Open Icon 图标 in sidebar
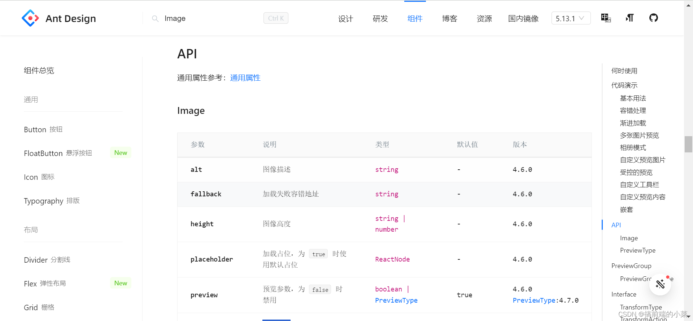 tap(39, 177)
